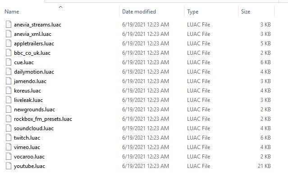Click the vocaroo.luac file name
The image size is (288, 176).
pyautogui.click(x=29, y=157)
